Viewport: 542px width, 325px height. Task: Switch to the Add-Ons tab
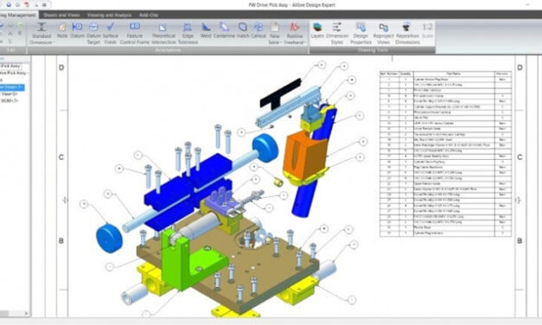click(149, 15)
